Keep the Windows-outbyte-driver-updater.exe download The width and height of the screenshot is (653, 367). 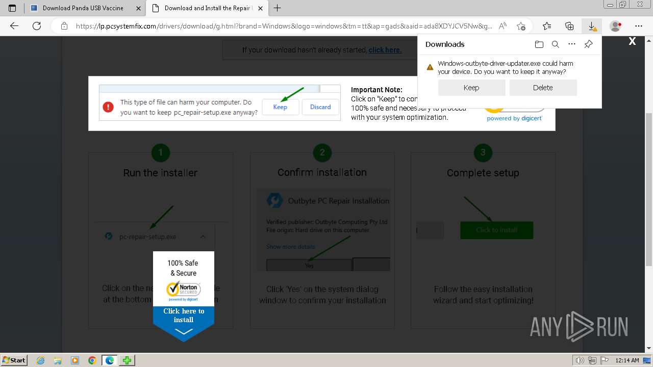471,88
